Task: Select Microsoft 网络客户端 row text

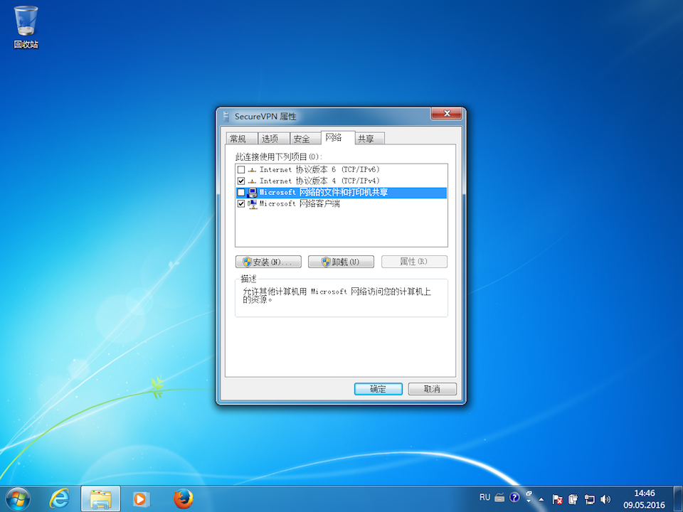Action: tap(300, 204)
